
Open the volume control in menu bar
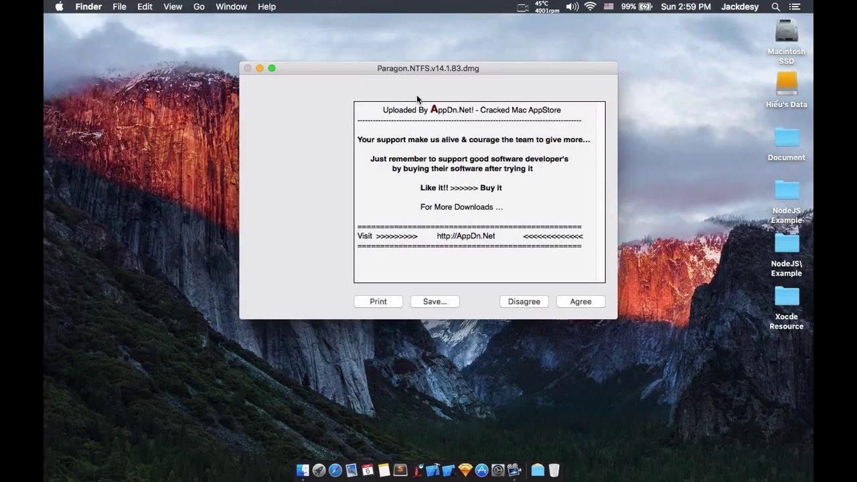572,7
